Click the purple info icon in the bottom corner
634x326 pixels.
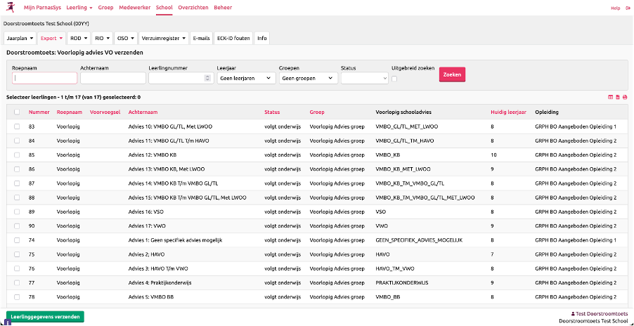pyautogui.click(x=7, y=322)
